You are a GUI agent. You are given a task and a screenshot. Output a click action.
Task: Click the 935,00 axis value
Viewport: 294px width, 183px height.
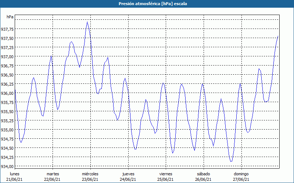7,130
